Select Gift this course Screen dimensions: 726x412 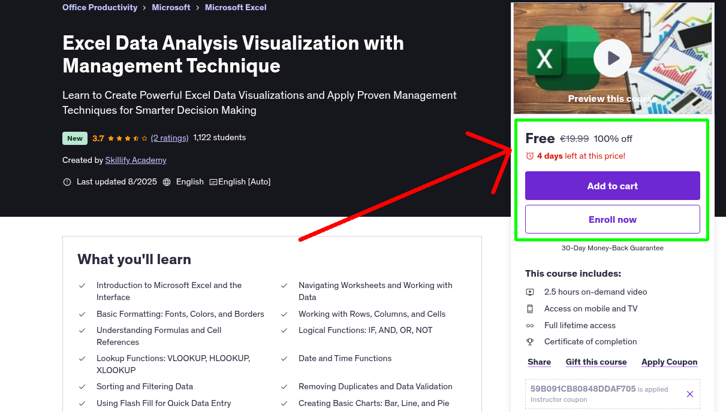coord(596,362)
